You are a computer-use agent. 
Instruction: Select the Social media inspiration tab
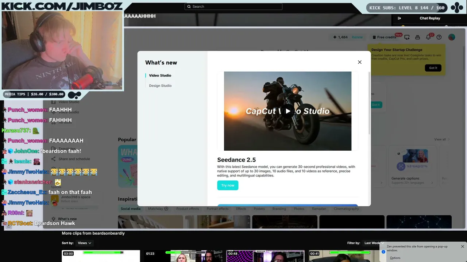(x=131, y=209)
